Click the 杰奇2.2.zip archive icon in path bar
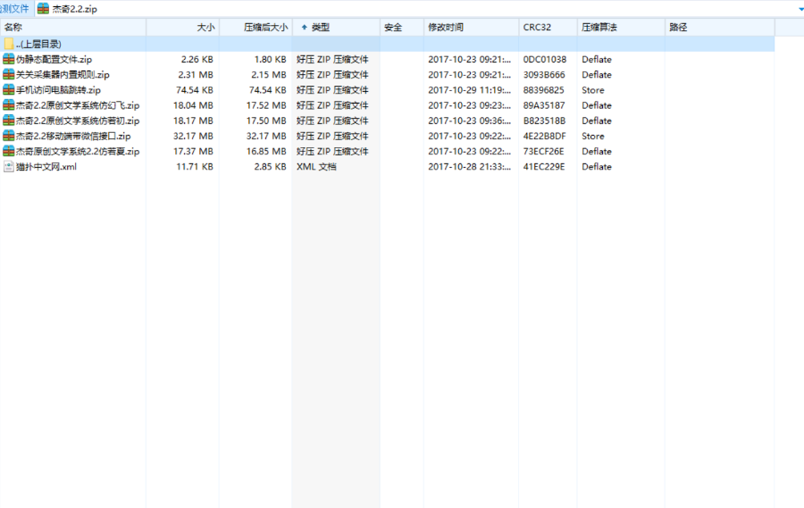 pyautogui.click(x=43, y=9)
